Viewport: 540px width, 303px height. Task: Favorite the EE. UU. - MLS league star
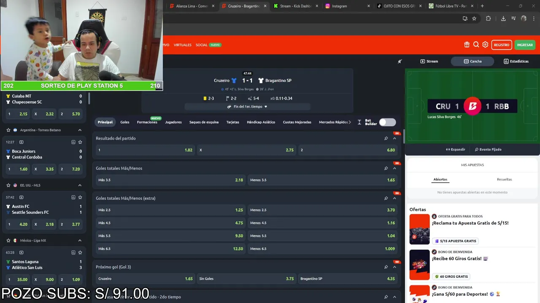coord(8,185)
